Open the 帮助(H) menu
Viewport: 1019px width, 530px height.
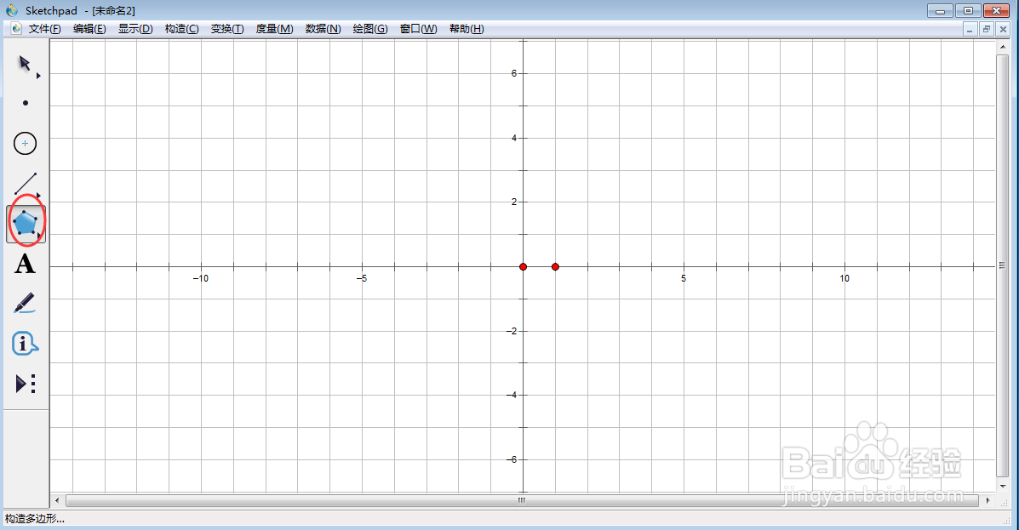pos(467,29)
